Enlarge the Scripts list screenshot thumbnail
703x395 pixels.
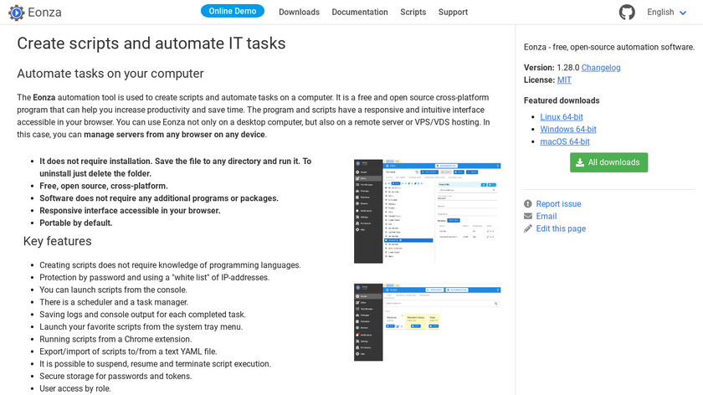[x=428, y=322]
